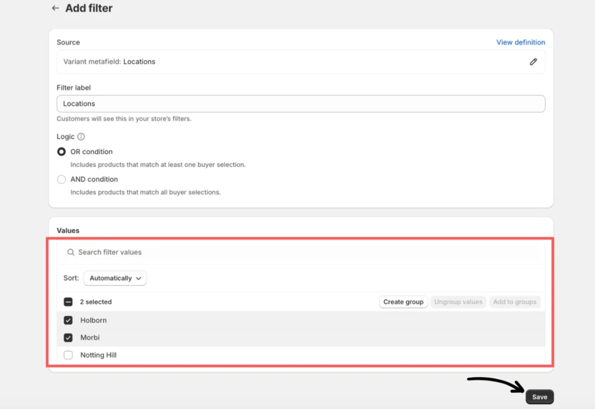Save the filter with the Save button

(539, 397)
